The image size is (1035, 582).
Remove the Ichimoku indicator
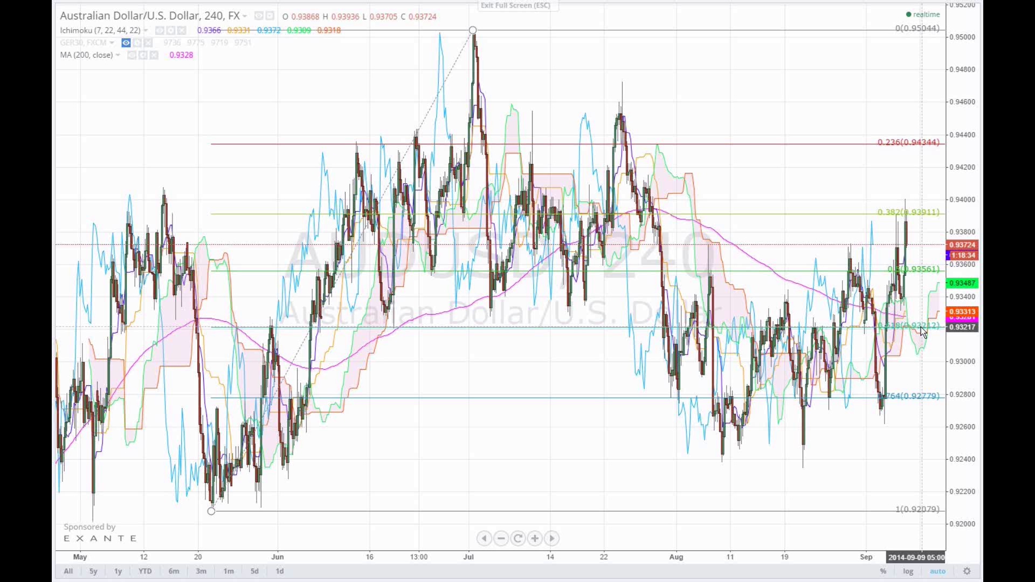tap(182, 31)
